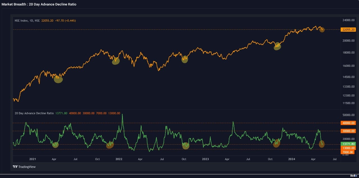Select the 2024 year label on timeline

coord(292,159)
